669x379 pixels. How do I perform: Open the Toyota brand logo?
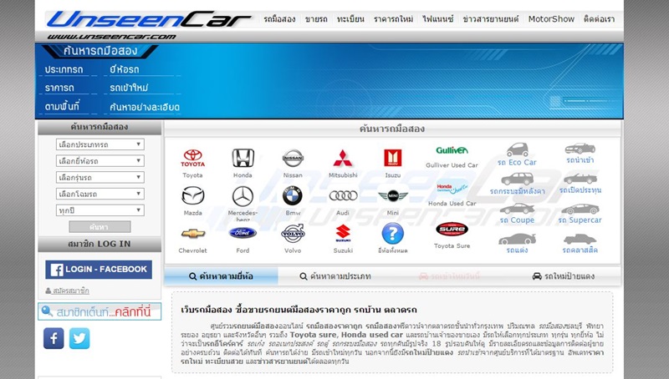[x=192, y=158]
